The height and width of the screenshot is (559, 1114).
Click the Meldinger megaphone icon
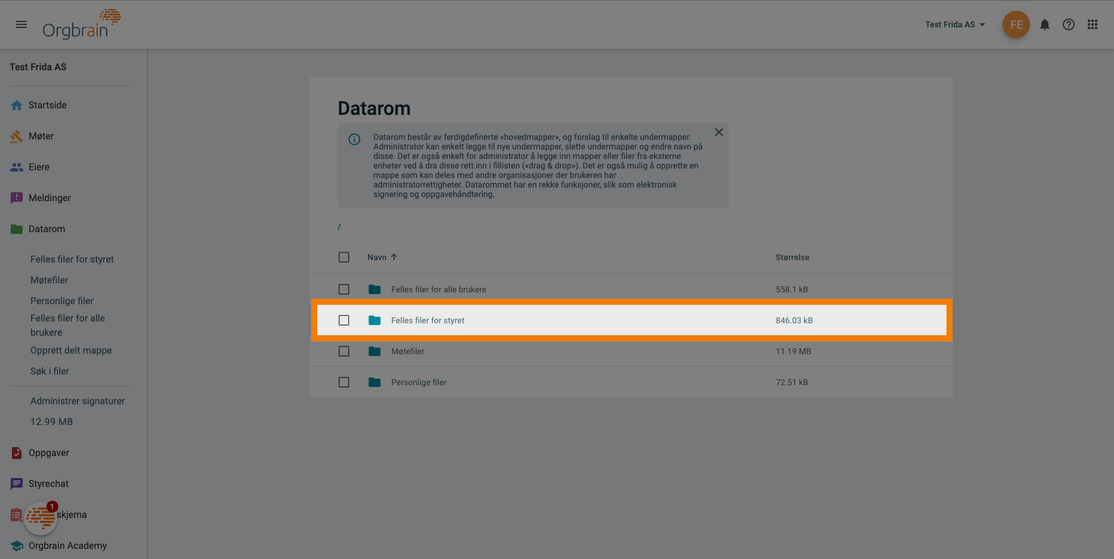click(x=17, y=198)
